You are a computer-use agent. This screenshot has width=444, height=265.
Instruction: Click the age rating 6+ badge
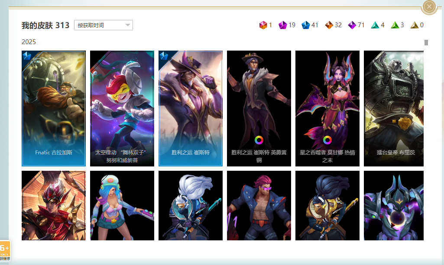point(5,251)
